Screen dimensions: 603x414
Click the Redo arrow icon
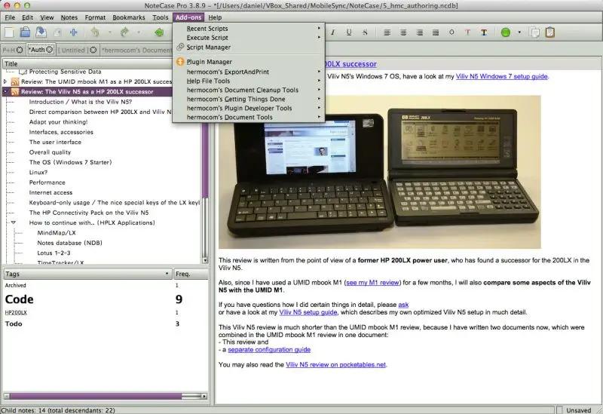click(x=124, y=32)
